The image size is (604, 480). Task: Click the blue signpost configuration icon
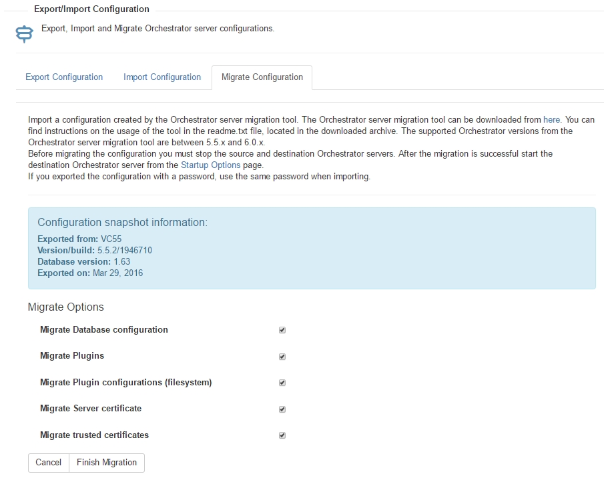(x=24, y=34)
